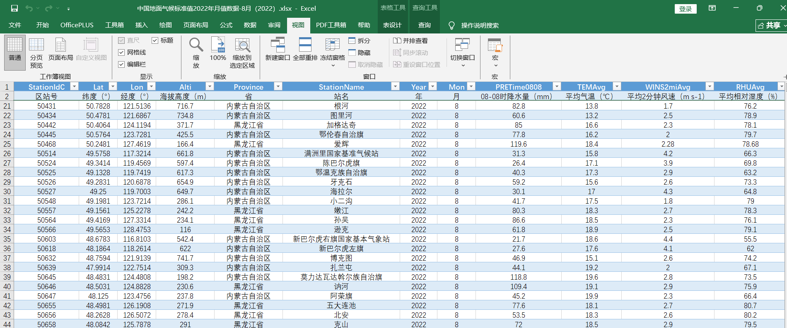This screenshot has width=787, height=328.
Task: Open the PDF工具箱 tab
Action: [x=331, y=25]
